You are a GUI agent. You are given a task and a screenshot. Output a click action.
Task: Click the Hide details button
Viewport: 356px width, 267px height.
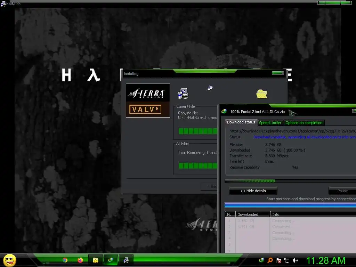click(x=253, y=191)
